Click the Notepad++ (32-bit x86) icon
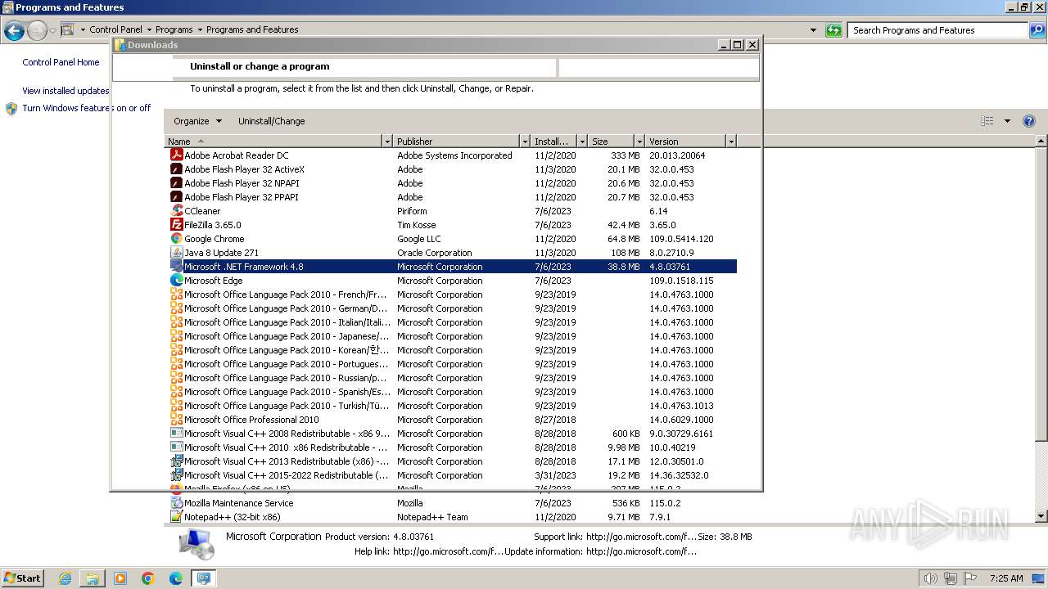 (x=176, y=517)
